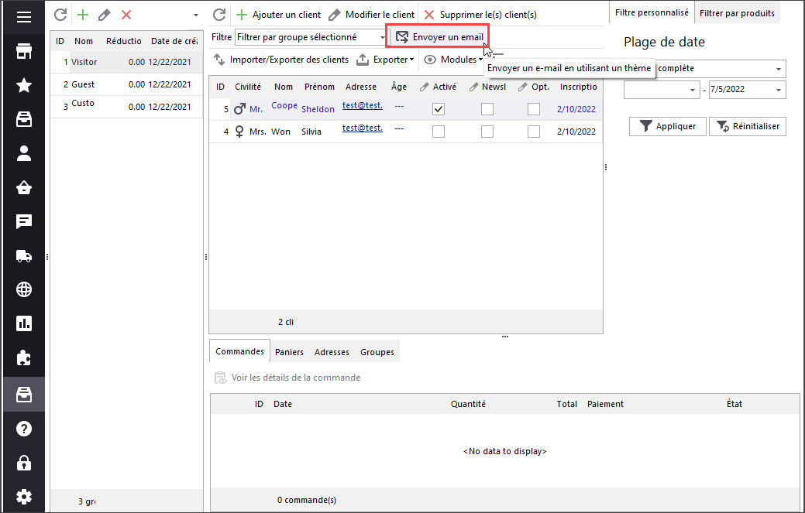Delete the selected group with red X

126,15
